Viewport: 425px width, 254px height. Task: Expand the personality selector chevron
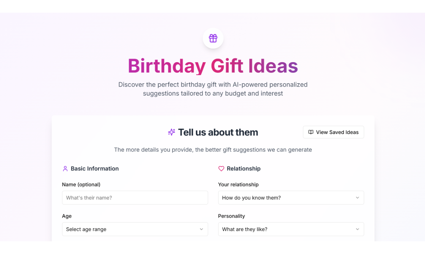point(357,229)
